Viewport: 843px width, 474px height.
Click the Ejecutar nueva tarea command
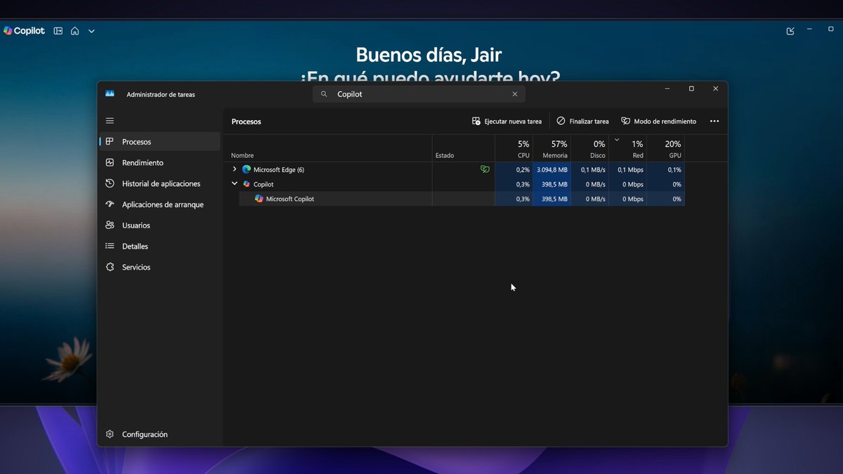click(507, 121)
